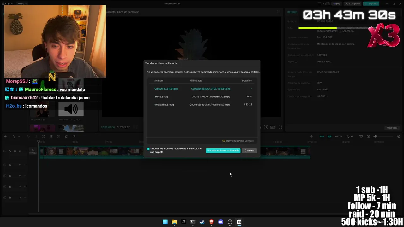Open main video track more options

tap(25, 151)
